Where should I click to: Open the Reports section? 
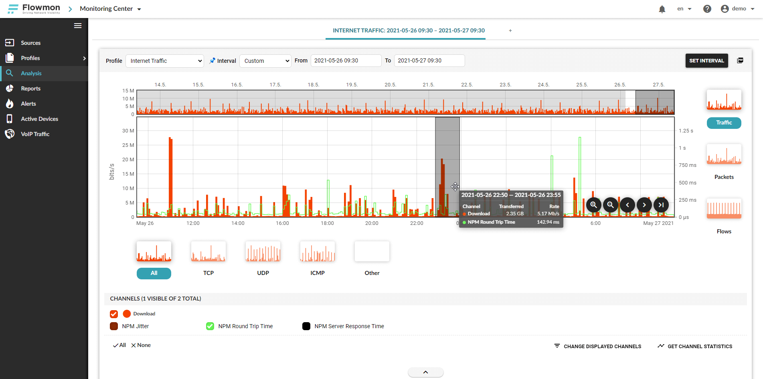(x=30, y=88)
